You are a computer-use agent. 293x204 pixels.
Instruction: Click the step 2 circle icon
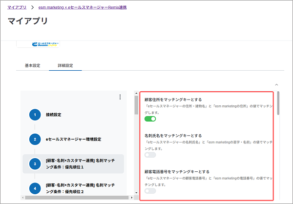[35, 139]
